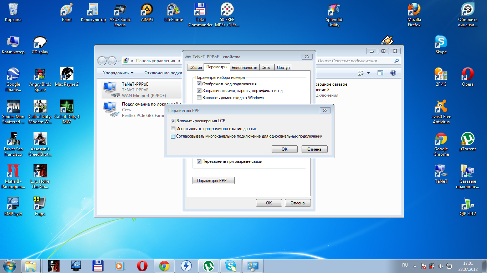
Task: Open the Безопасность tab
Action: (x=244, y=67)
